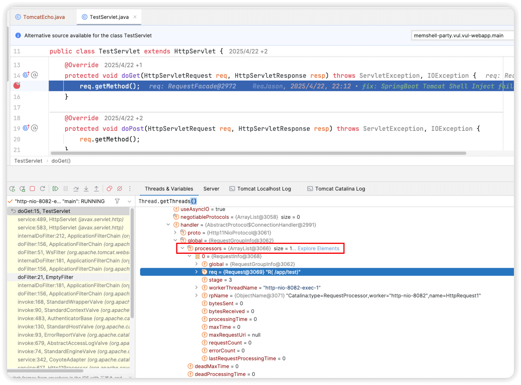Expand the global node under RequestInfo@3068
Viewport: 521px width, 385px height.
coord(197,264)
